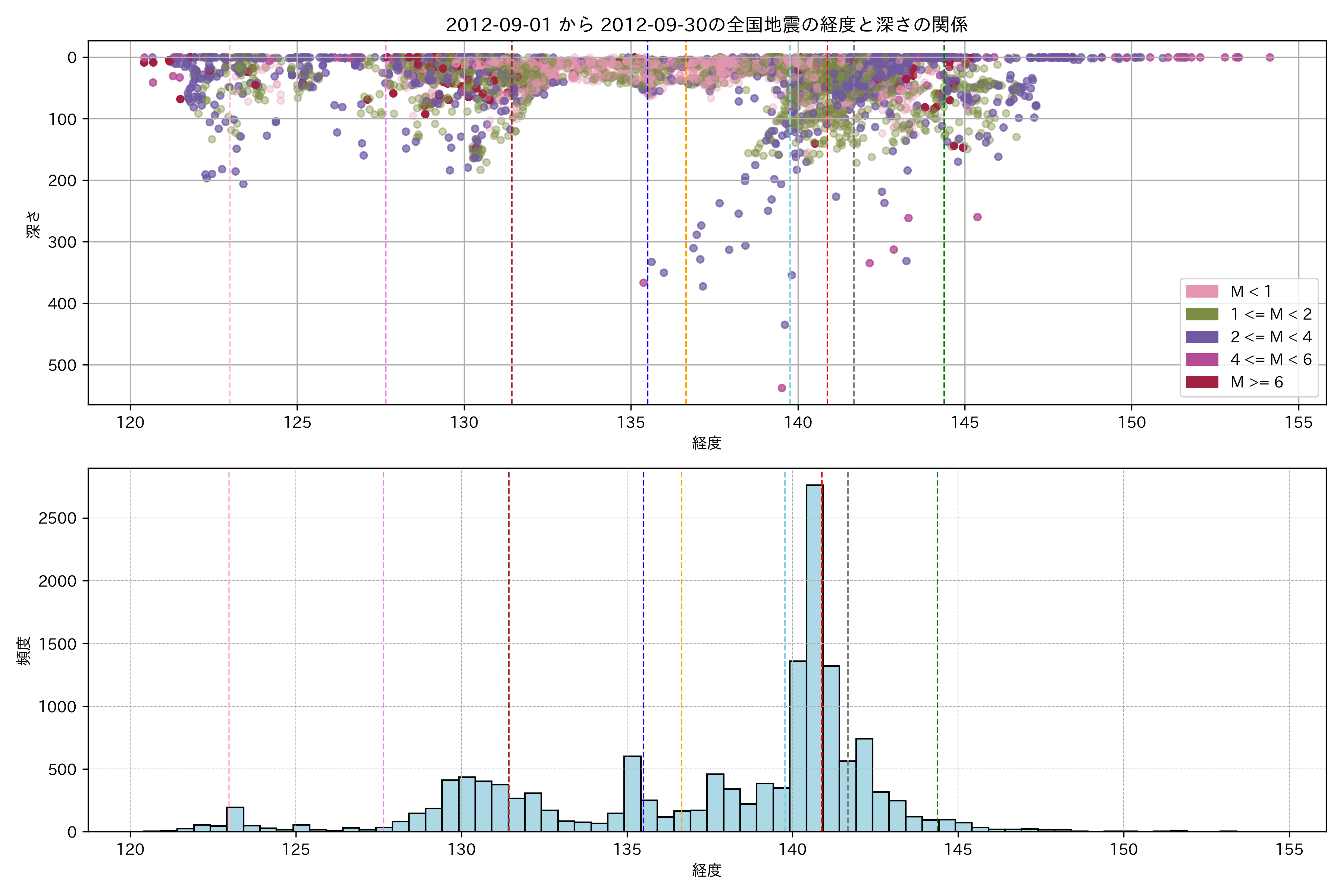This screenshot has height=895, width=1343.
Task: Click the 経度 x-axis label under the histogram
Action: coord(706,870)
